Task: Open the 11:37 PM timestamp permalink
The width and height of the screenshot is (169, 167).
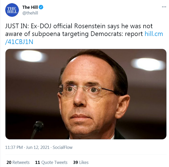Action: coord(14,147)
